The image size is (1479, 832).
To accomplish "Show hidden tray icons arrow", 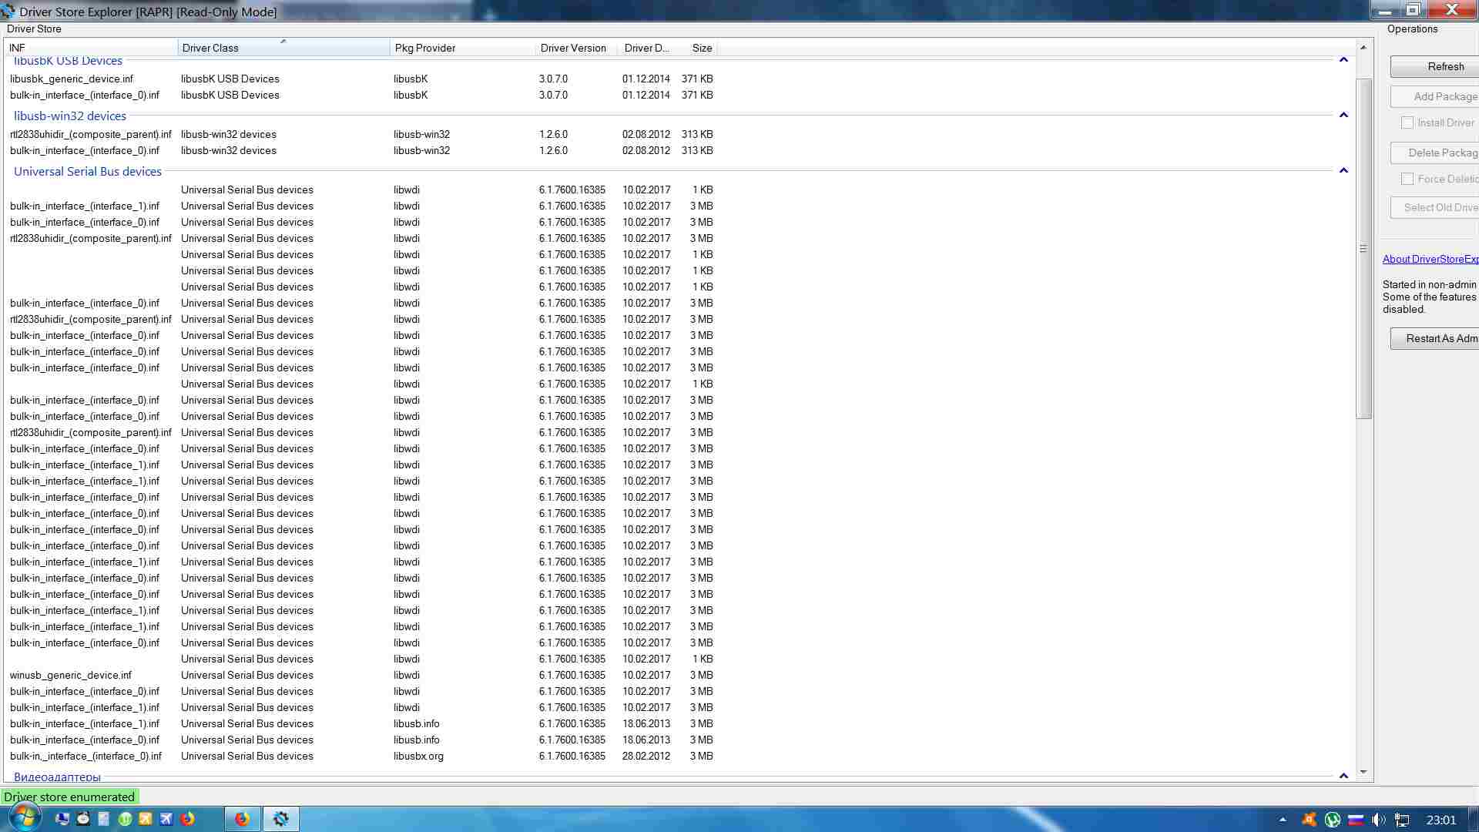I will coord(1283,820).
